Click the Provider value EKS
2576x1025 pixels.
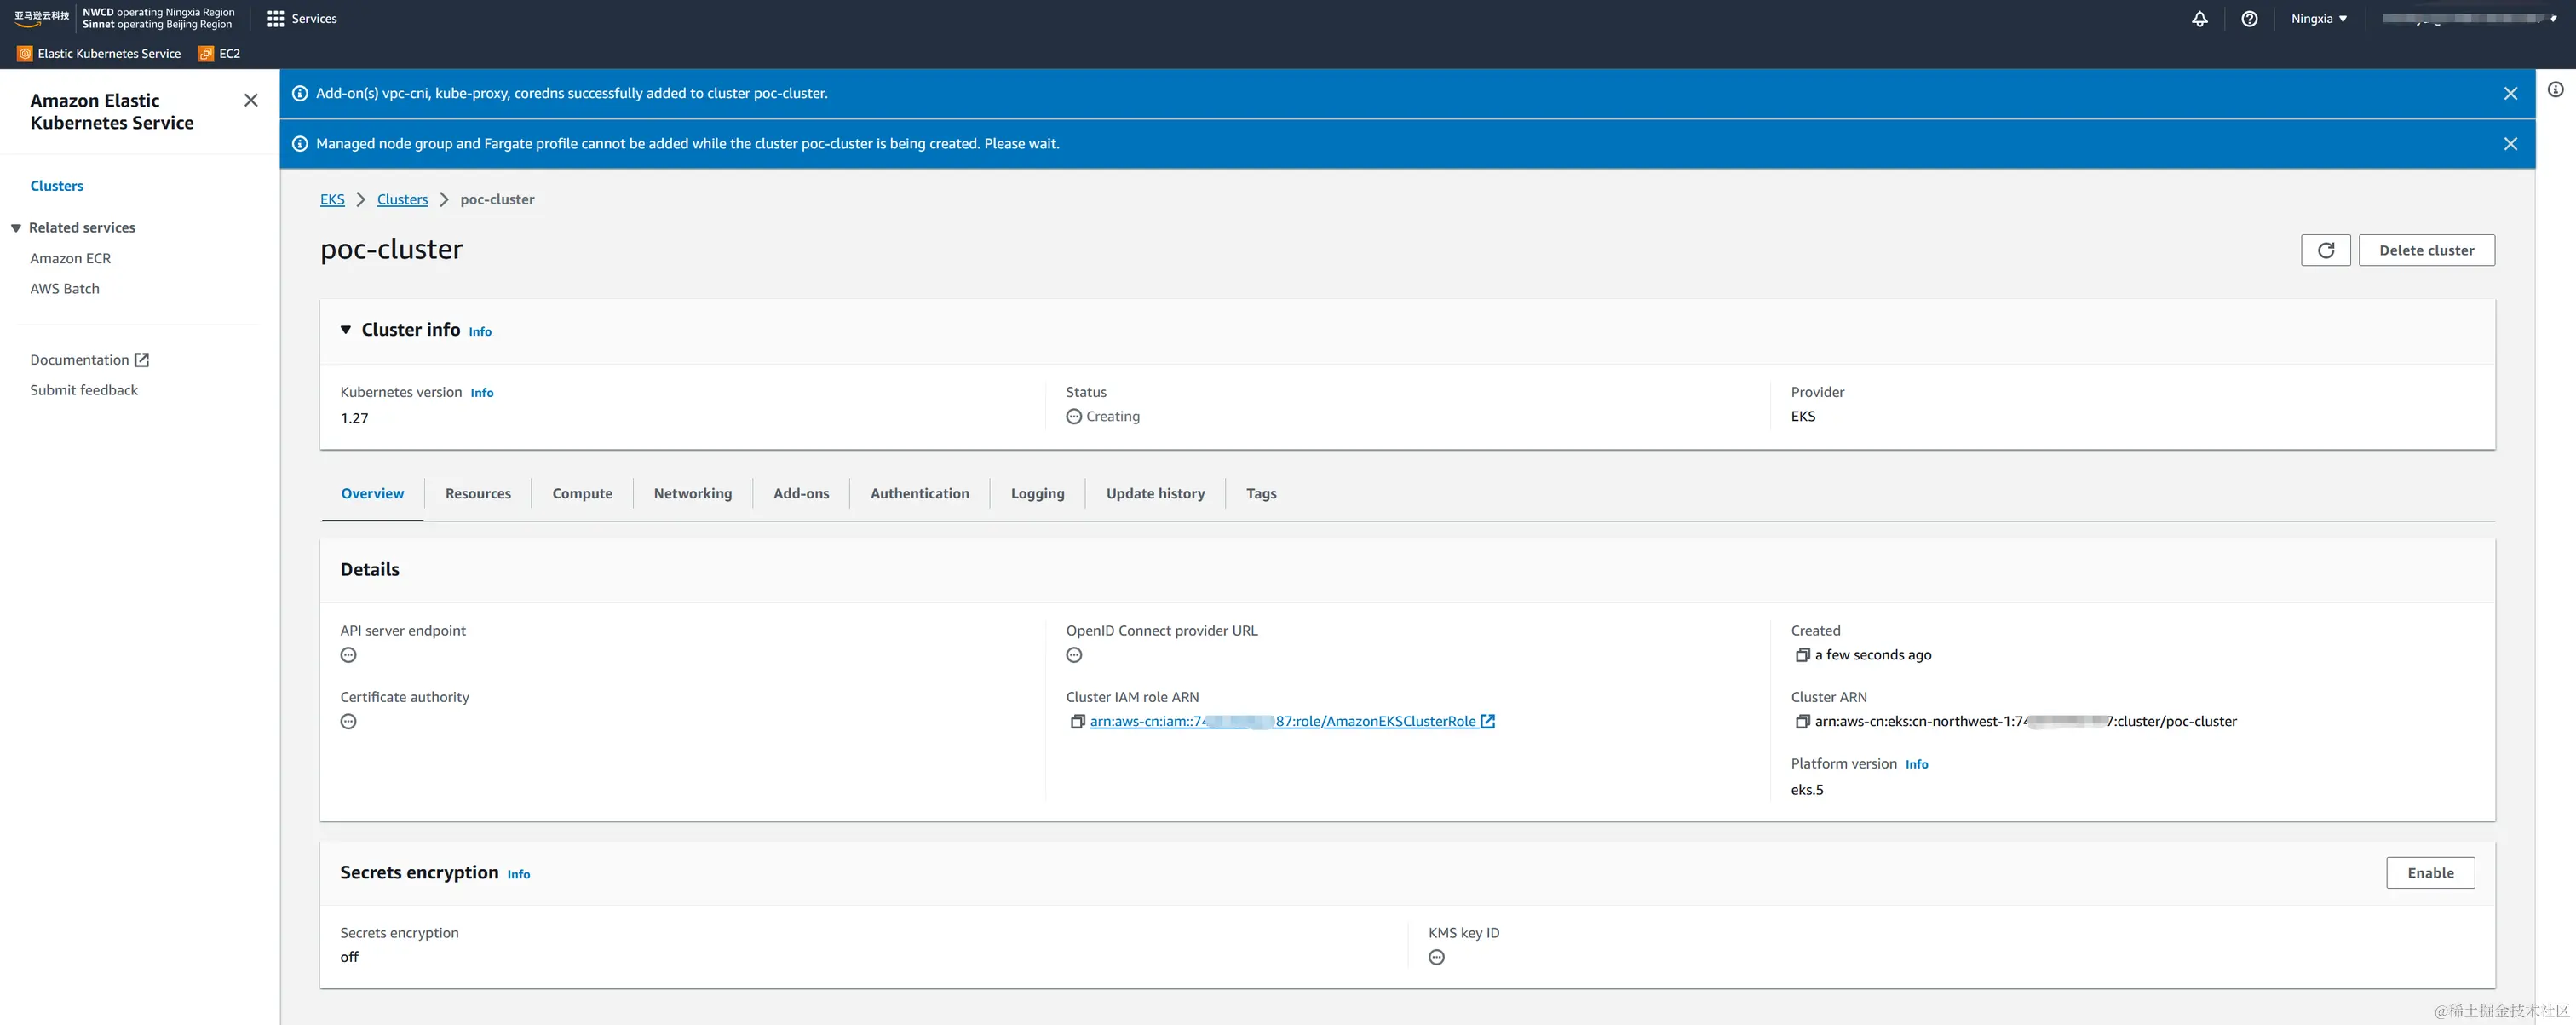[1802, 417]
